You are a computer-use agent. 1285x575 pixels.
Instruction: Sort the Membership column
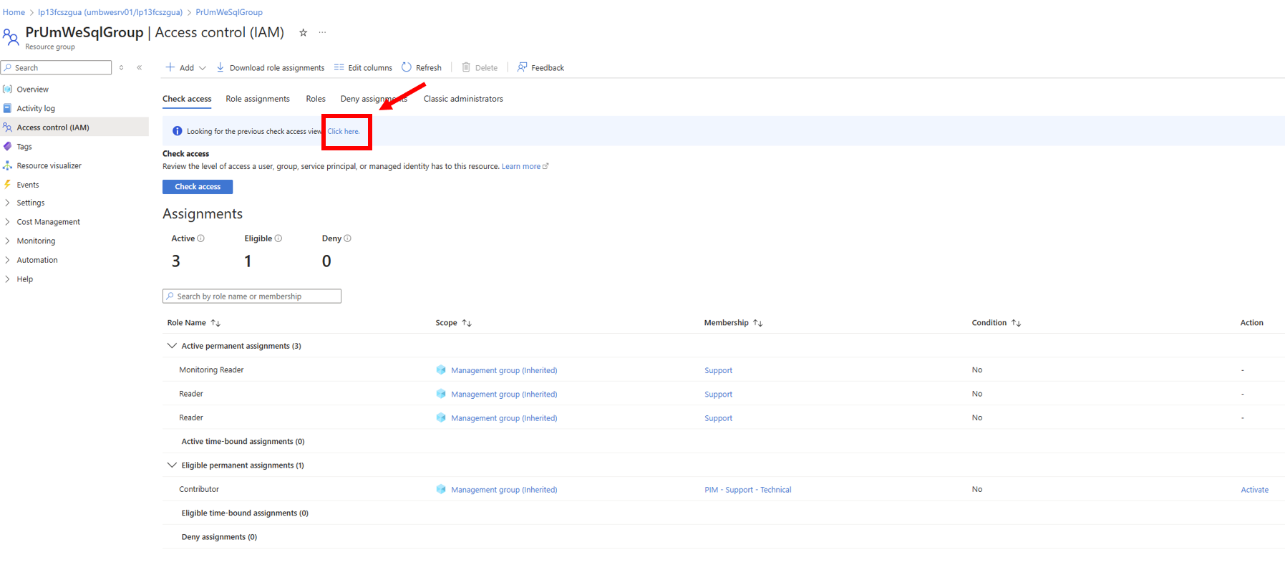[x=758, y=323]
